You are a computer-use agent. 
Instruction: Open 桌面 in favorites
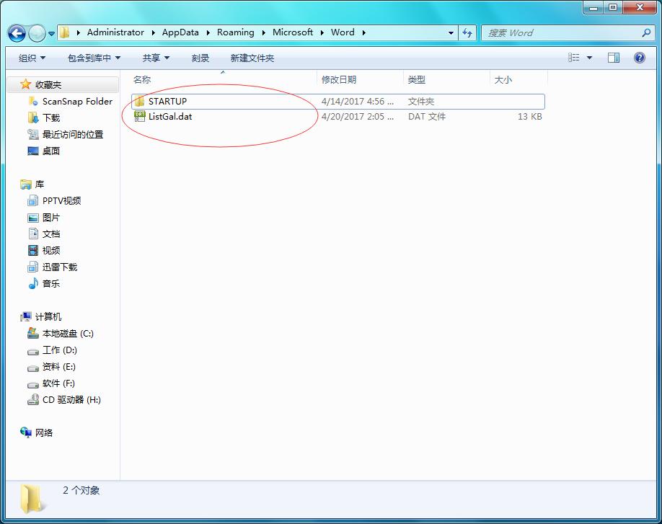point(51,151)
